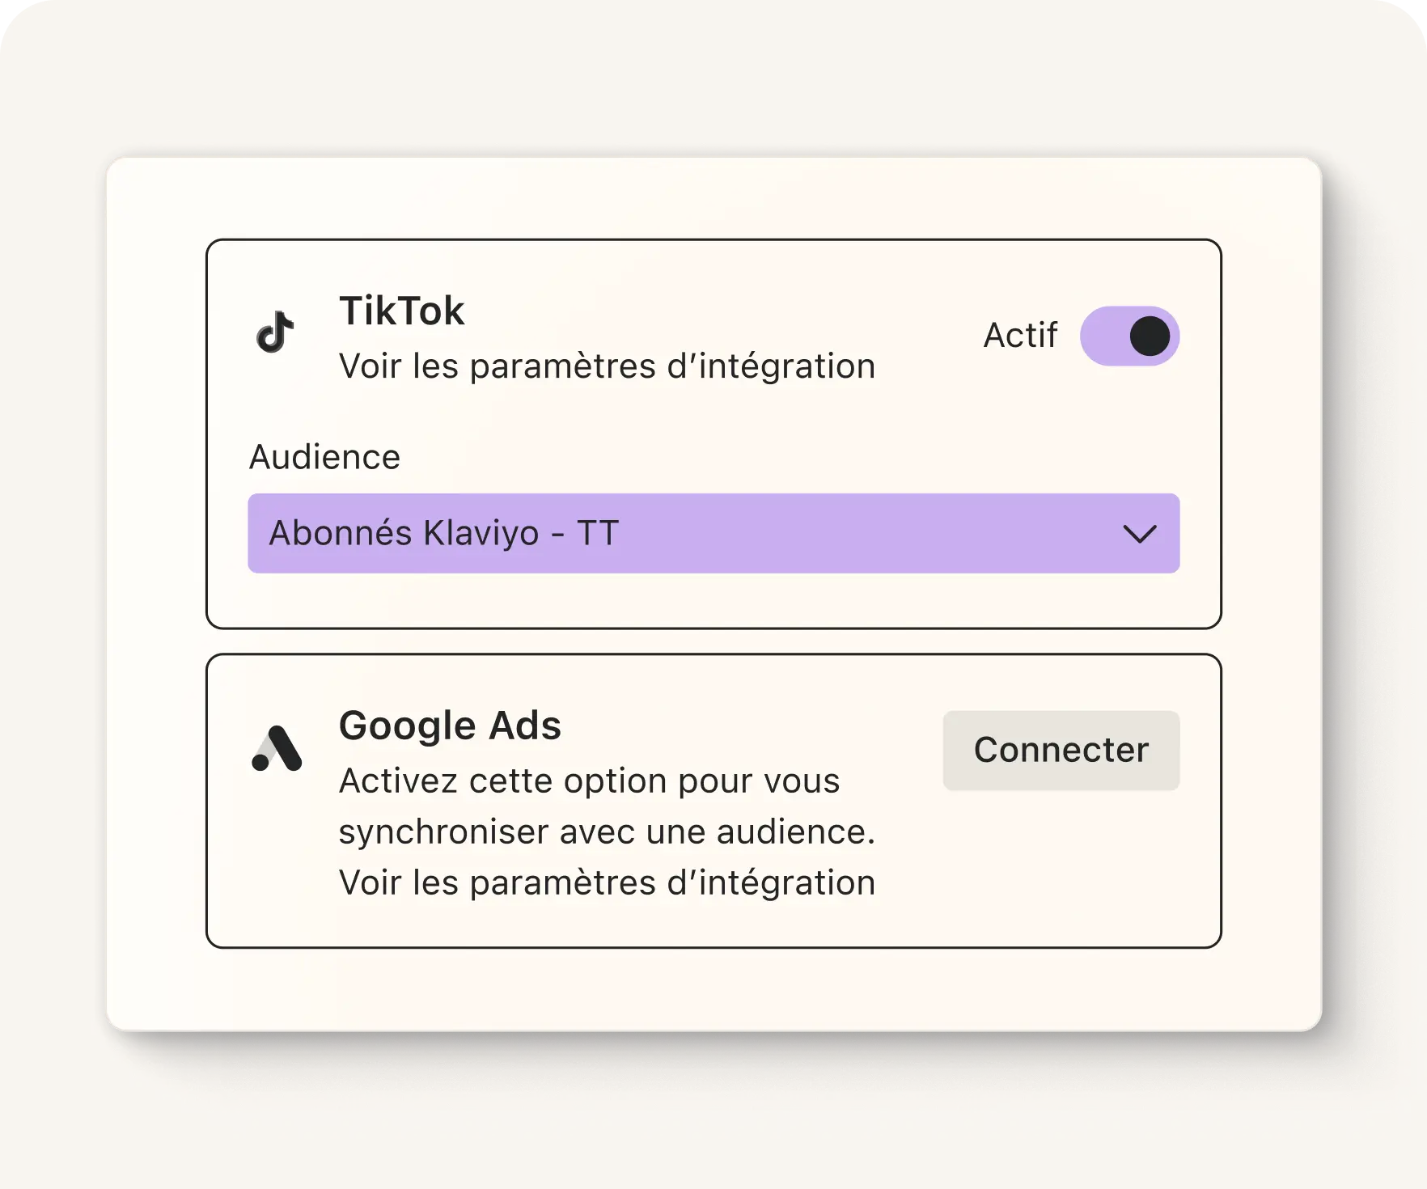The image size is (1427, 1189).
Task: Click Voir les paramètres d'intégration under Google Ads
Action: 606,882
